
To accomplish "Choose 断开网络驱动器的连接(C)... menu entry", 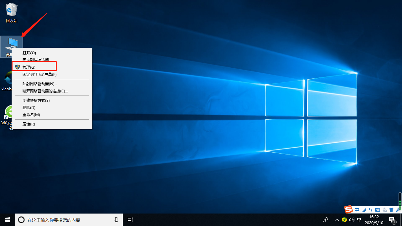I will (x=52, y=91).
